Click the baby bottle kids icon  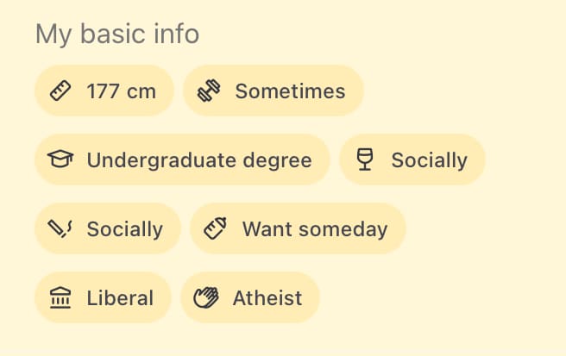pyautogui.click(x=216, y=228)
